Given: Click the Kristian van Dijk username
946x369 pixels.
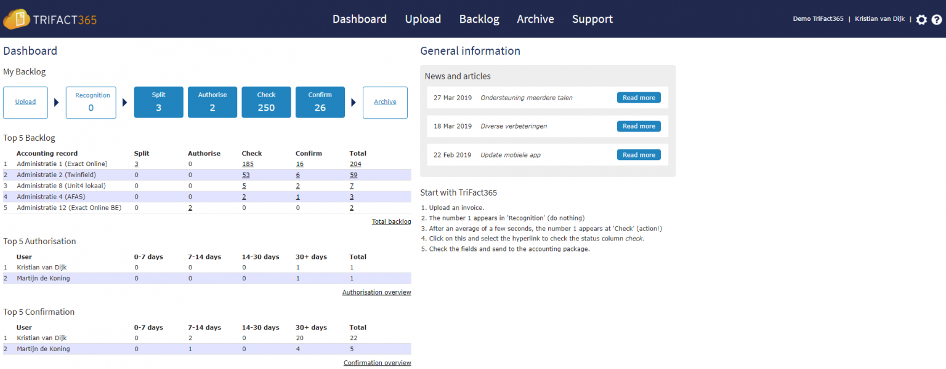Looking at the screenshot, I should point(879,18).
